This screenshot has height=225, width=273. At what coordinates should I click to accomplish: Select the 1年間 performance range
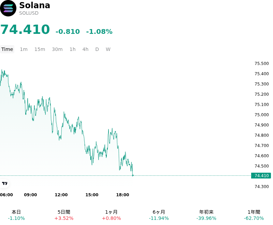pos(254,215)
